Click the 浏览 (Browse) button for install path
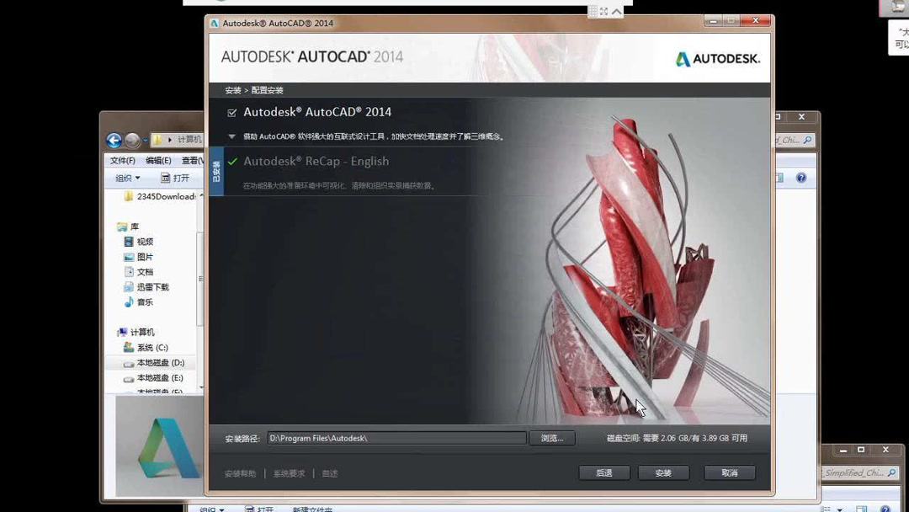This screenshot has width=909, height=512. (x=552, y=438)
